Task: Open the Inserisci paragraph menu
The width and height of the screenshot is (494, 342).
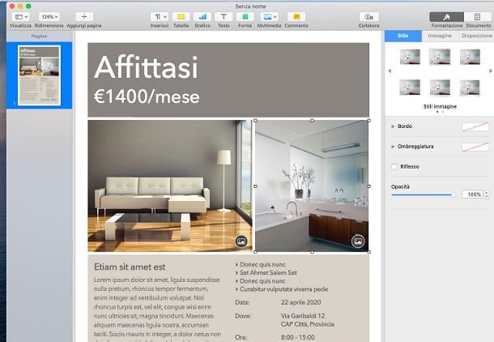Action: pos(160,17)
